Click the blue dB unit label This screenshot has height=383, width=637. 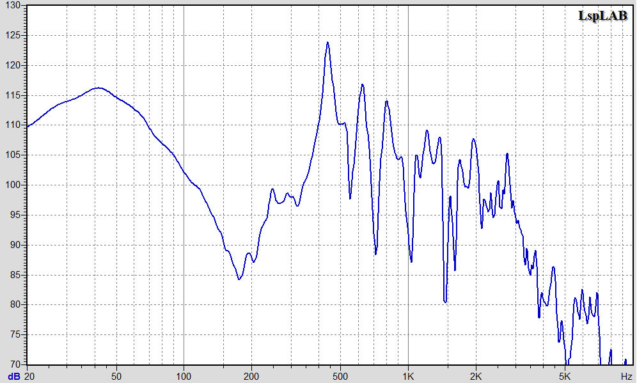coord(14,377)
